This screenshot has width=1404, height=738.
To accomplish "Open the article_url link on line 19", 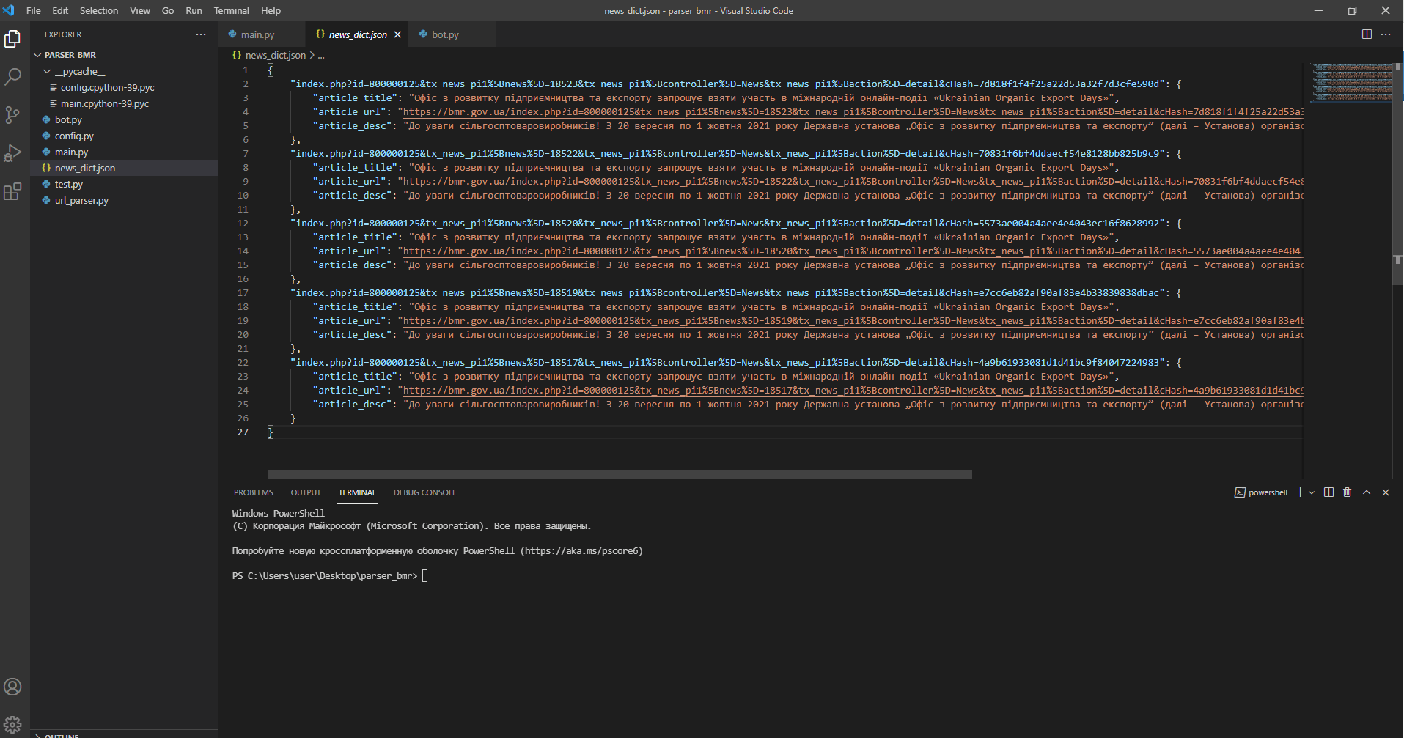I will point(853,321).
